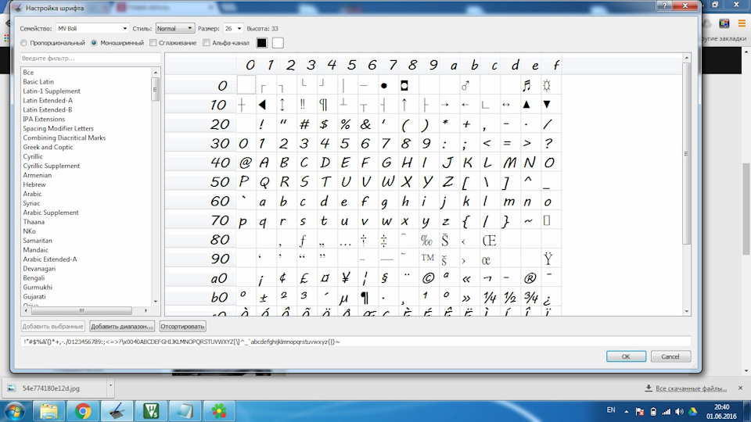This screenshot has width=751, height=422.
Task: Open the font family MV Boli dropdown
Action: click(92, 29)
